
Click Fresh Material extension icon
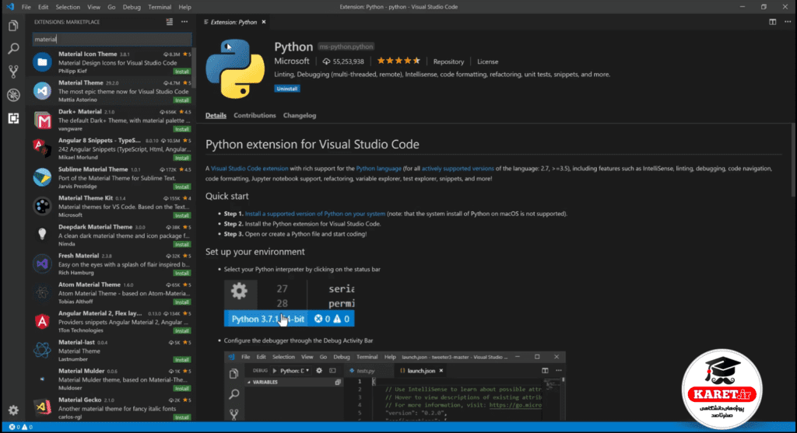point(42,264)
